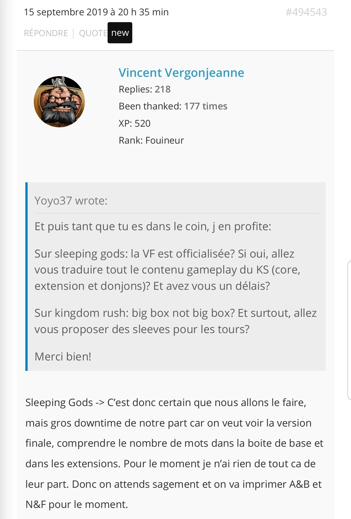Tap the quoted "Merci bien!" line

[63, 357]
